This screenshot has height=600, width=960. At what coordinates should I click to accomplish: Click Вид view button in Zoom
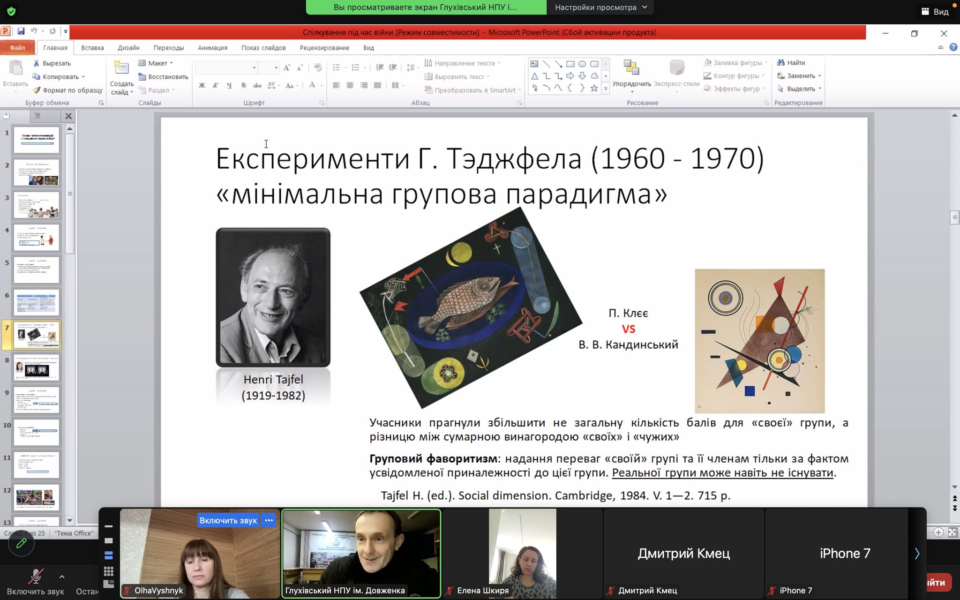(935, 12)
